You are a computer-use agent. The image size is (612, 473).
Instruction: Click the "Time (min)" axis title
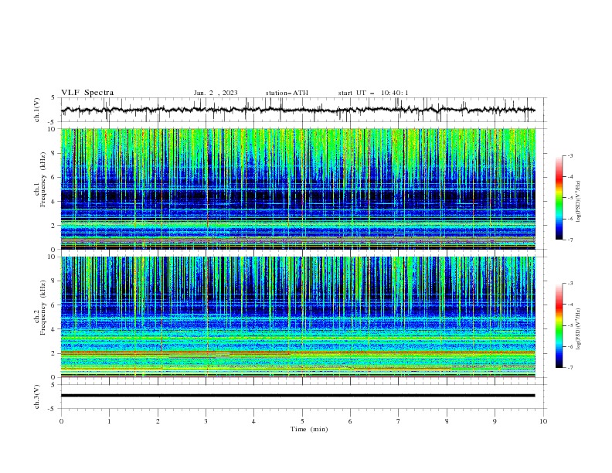tap(309, 429)
